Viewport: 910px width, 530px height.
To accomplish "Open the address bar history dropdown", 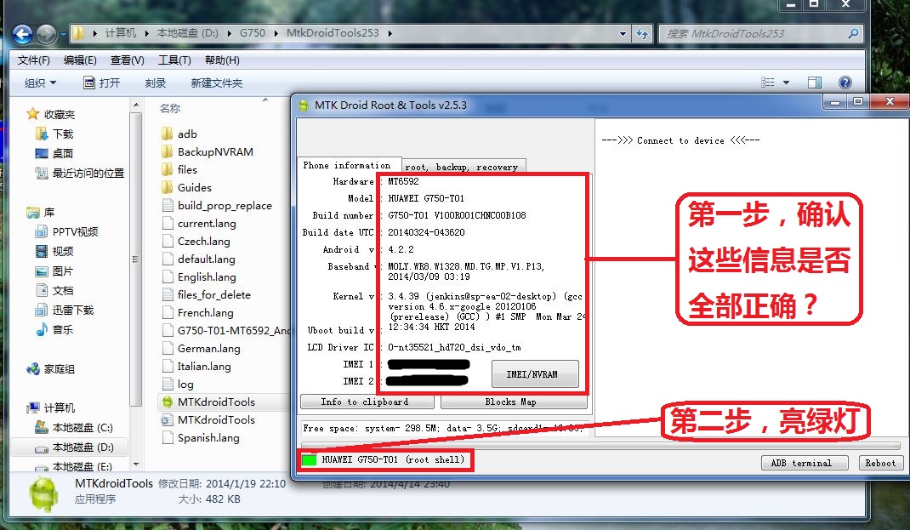I will point(623,34).
